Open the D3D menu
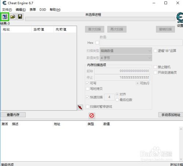The width and height of the screenshot is (183, 166). coord(43,10)
